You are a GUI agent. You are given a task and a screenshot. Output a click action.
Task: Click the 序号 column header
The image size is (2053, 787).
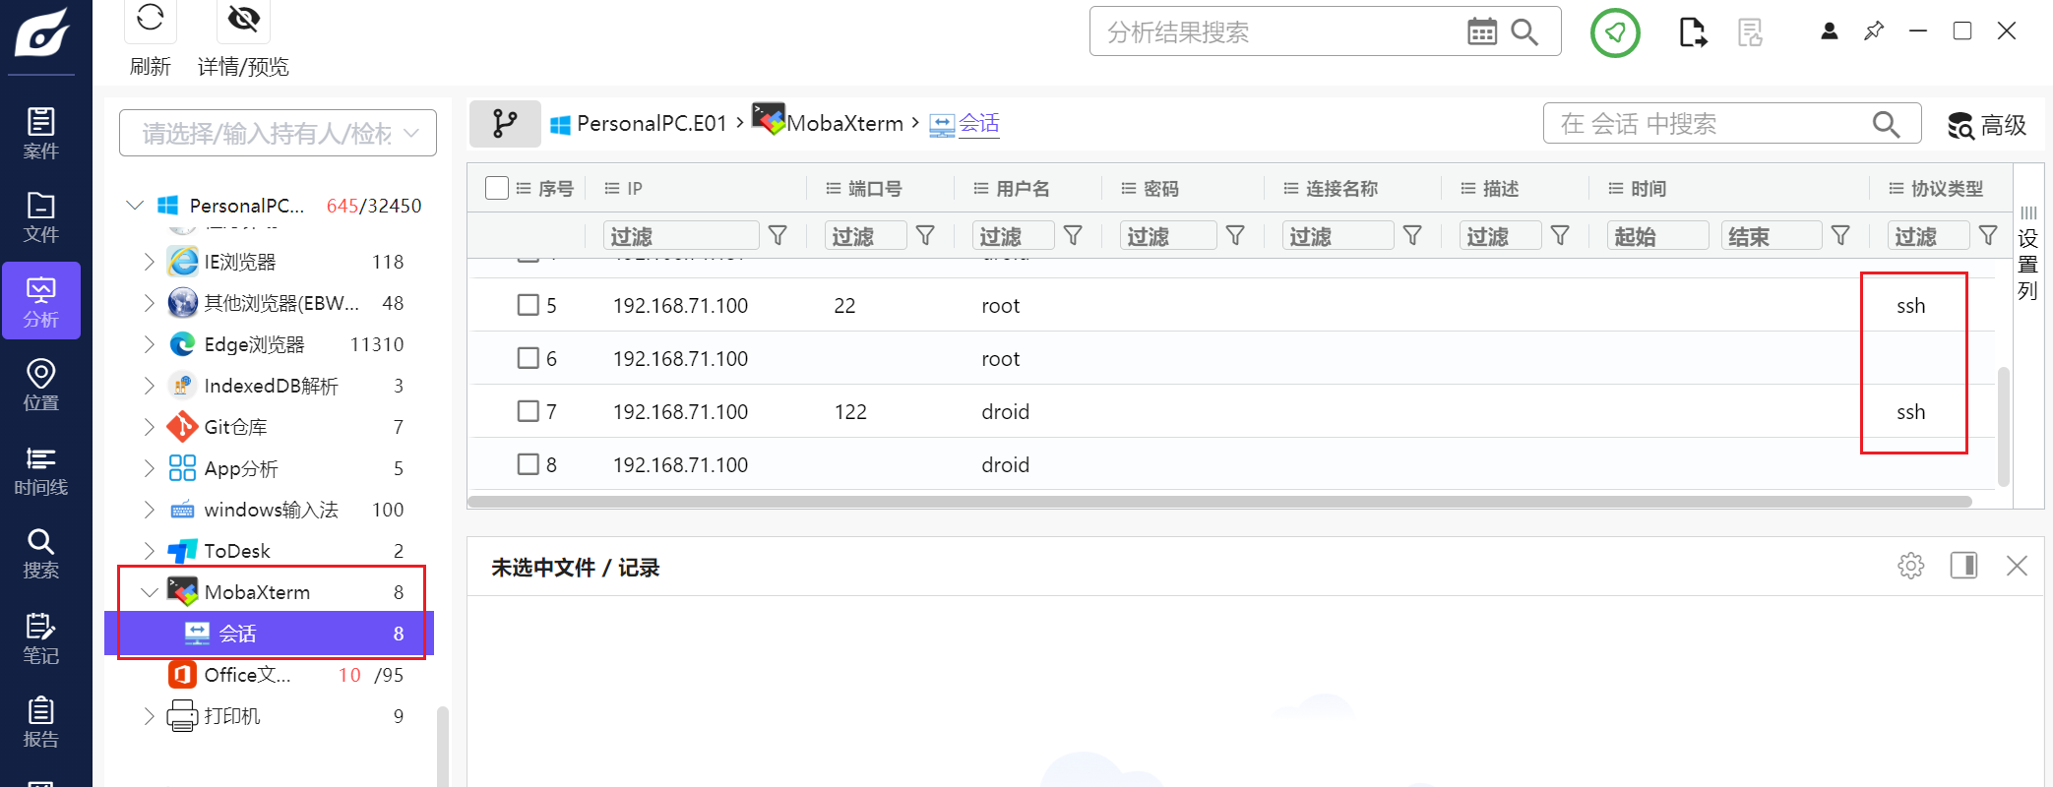(x=556, y=189)
